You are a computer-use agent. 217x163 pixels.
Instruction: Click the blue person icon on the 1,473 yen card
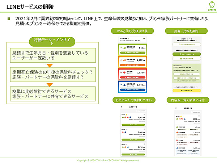124,85
